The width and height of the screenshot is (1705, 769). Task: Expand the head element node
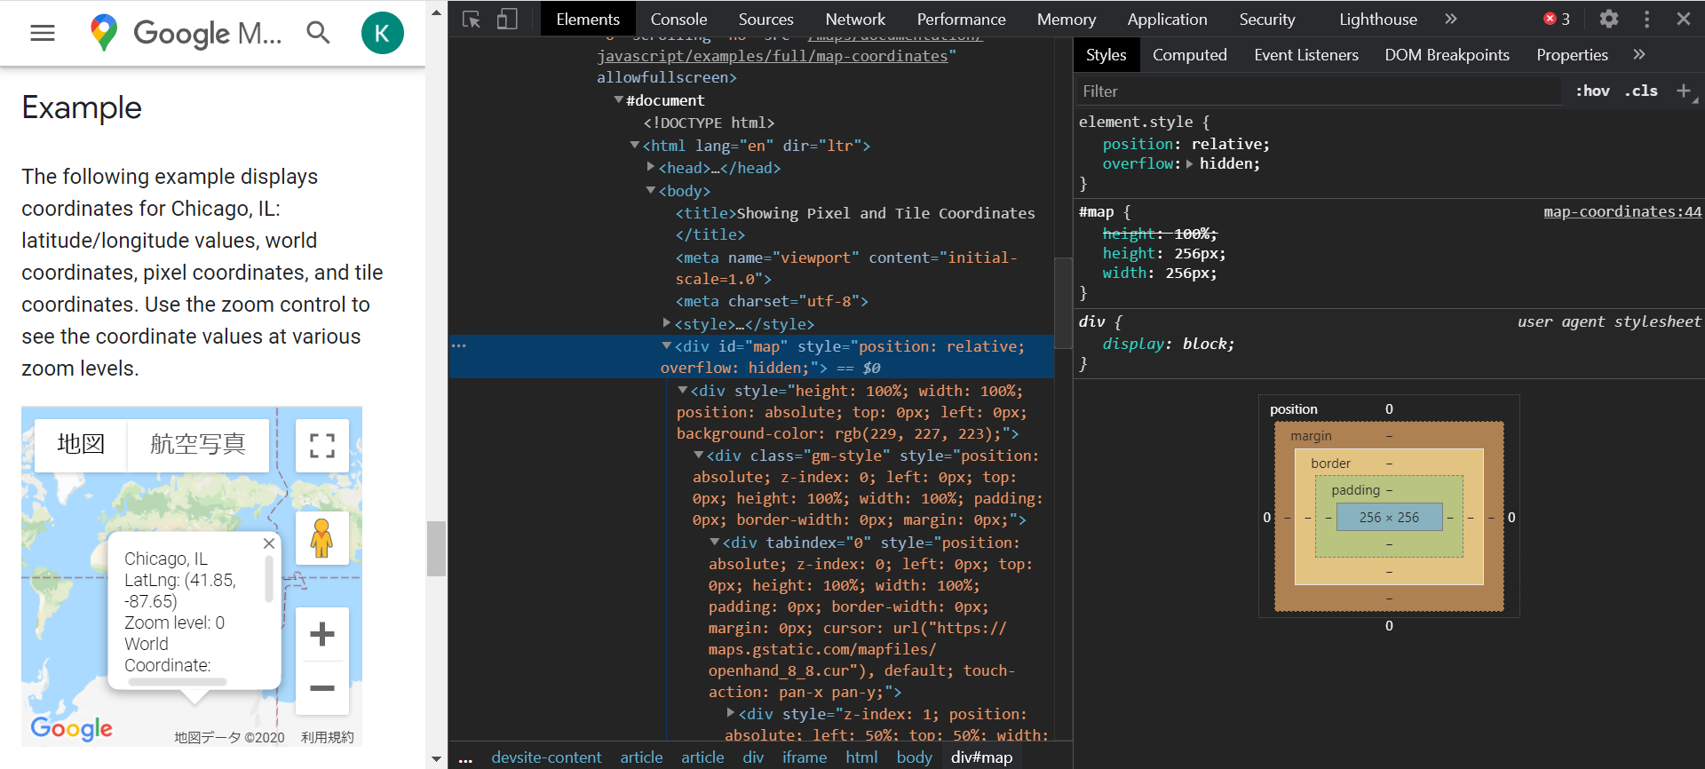pos(651,167)
